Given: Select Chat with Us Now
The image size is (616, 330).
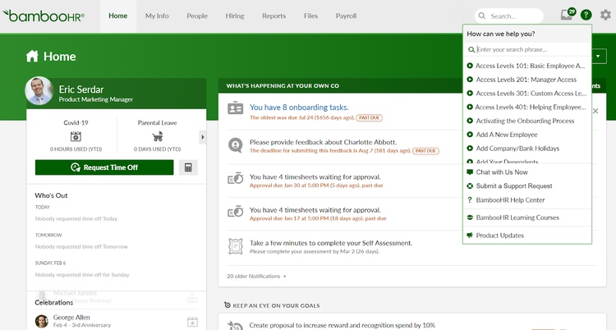Looking at the screenshot, I should [x=501, y=172].
